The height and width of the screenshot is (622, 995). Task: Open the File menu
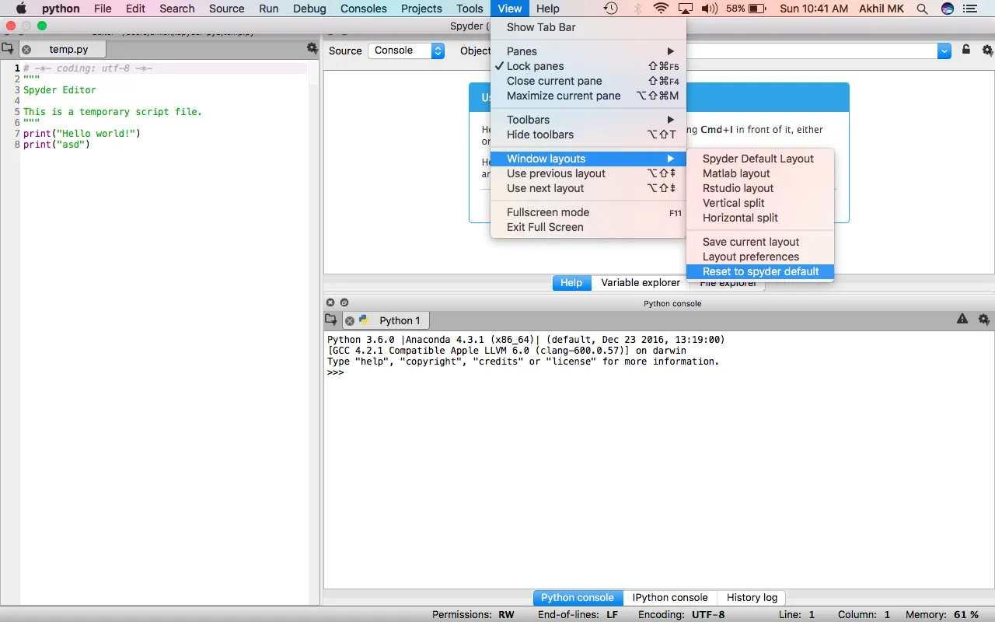(103, 9)
